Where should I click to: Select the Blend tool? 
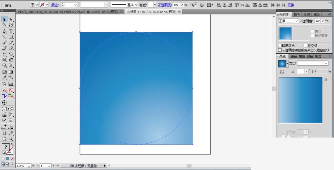click(x=11, y=78)
